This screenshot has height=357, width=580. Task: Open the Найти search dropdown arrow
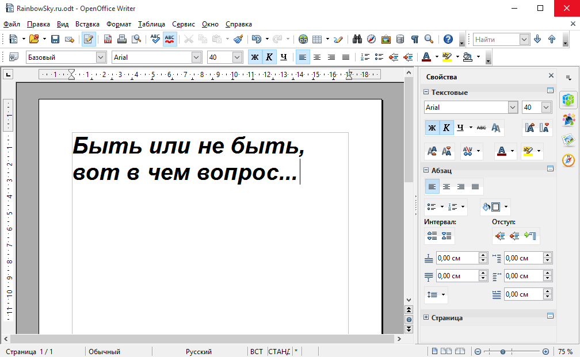click(524, 39)
